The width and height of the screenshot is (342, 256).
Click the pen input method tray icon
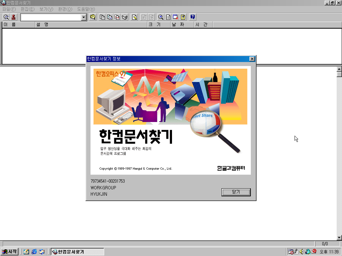click(296, 252)
